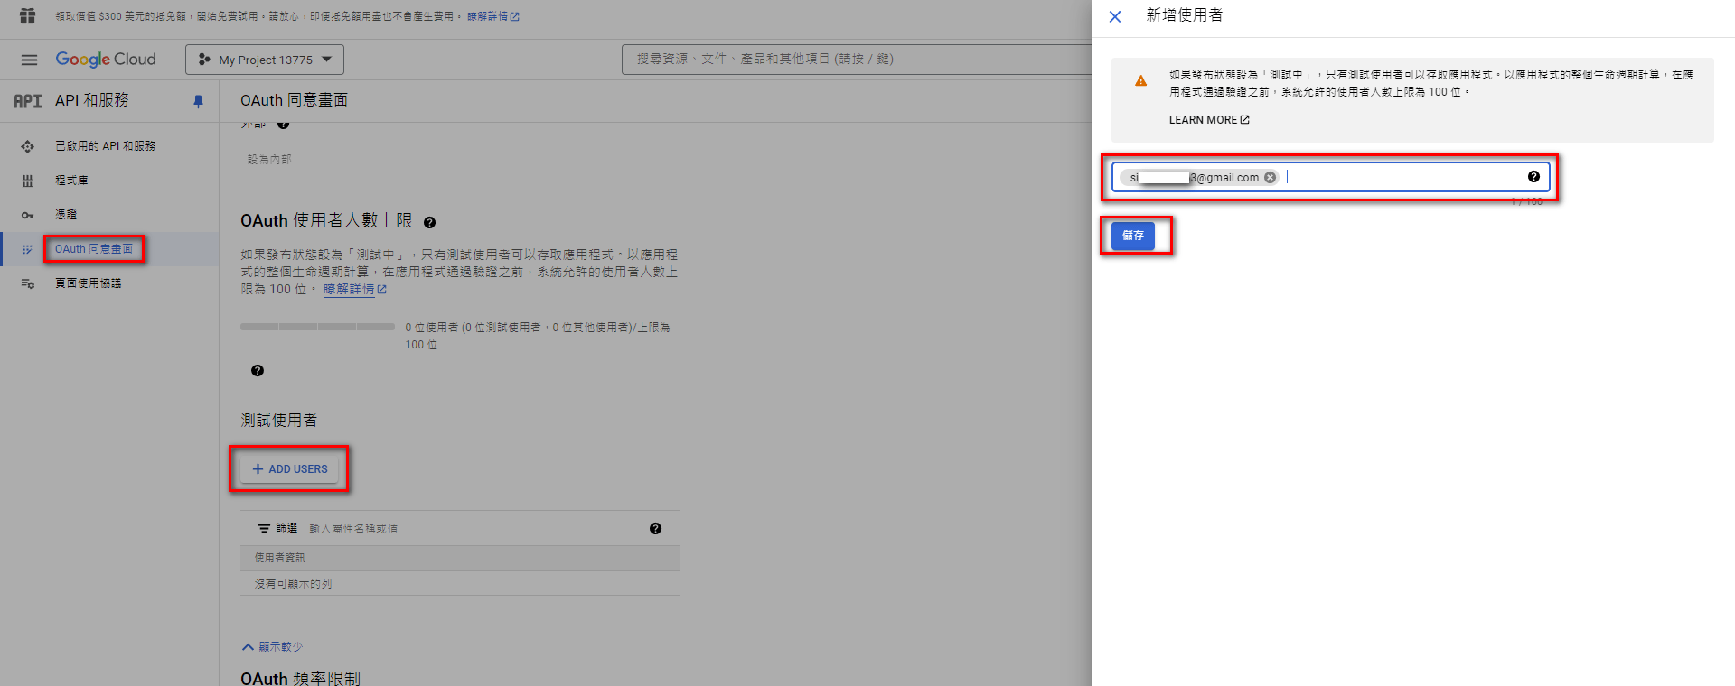The image size is (1735, 686).
Task: Select the OAuth consent screen sidebar item
Action: pyautogui.click(x=94, y=249)
